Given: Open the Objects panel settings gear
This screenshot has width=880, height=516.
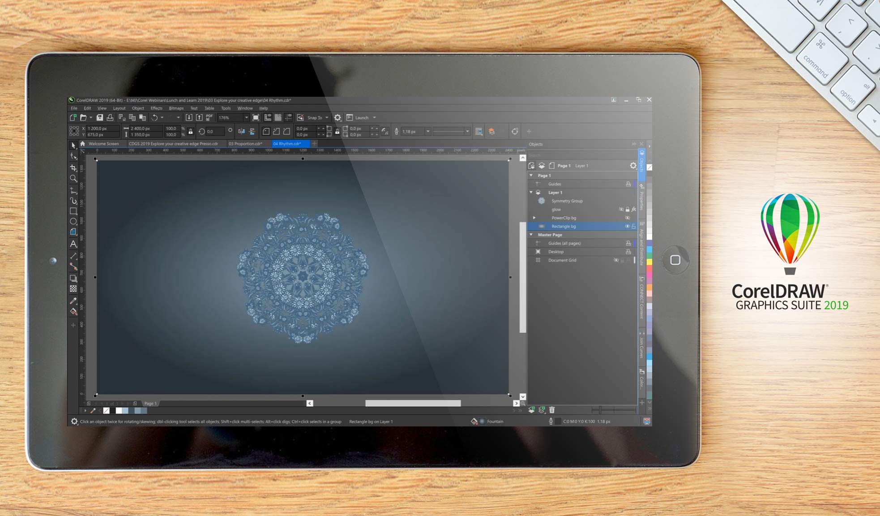Looking at the screenshot, I should (x=633, y=165).
